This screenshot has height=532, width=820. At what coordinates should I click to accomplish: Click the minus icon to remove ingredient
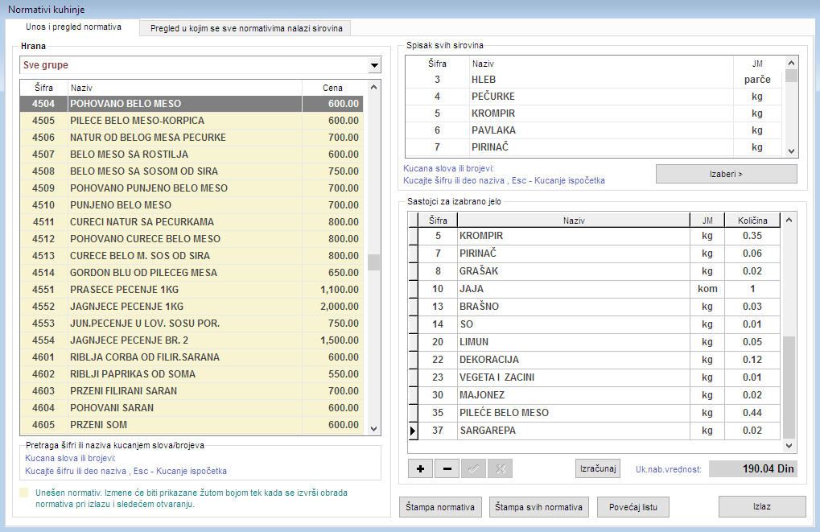point(447,468)
